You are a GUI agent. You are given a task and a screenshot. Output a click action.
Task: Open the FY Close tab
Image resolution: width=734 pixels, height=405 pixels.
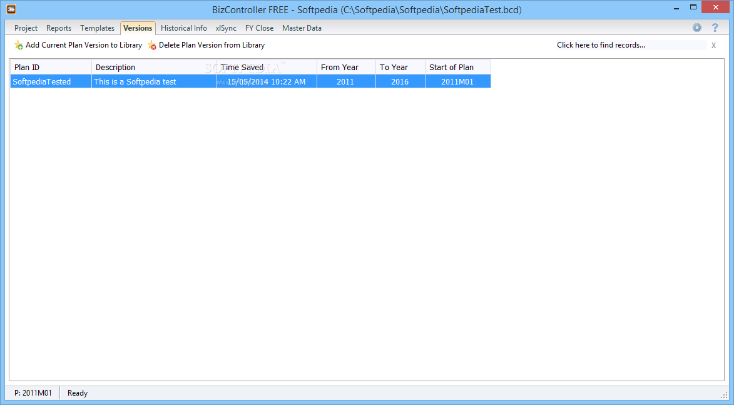pyautogui.click(x=259, y=28)
